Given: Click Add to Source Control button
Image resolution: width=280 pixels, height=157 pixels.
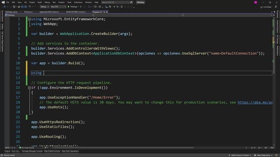Looking at the screenshot, I should pos(240,155).
